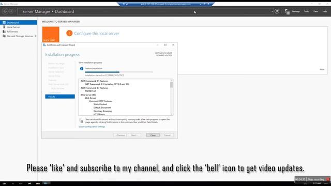Refresh the Server Manager dashboard

277,11
